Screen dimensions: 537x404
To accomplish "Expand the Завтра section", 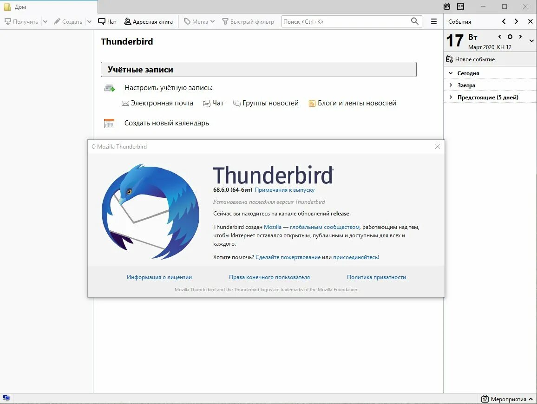I will pos(451,85).
